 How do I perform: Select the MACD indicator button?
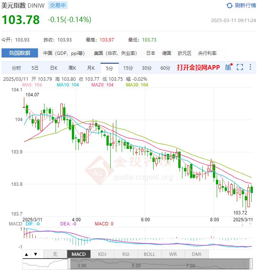[x=79, y=254]
